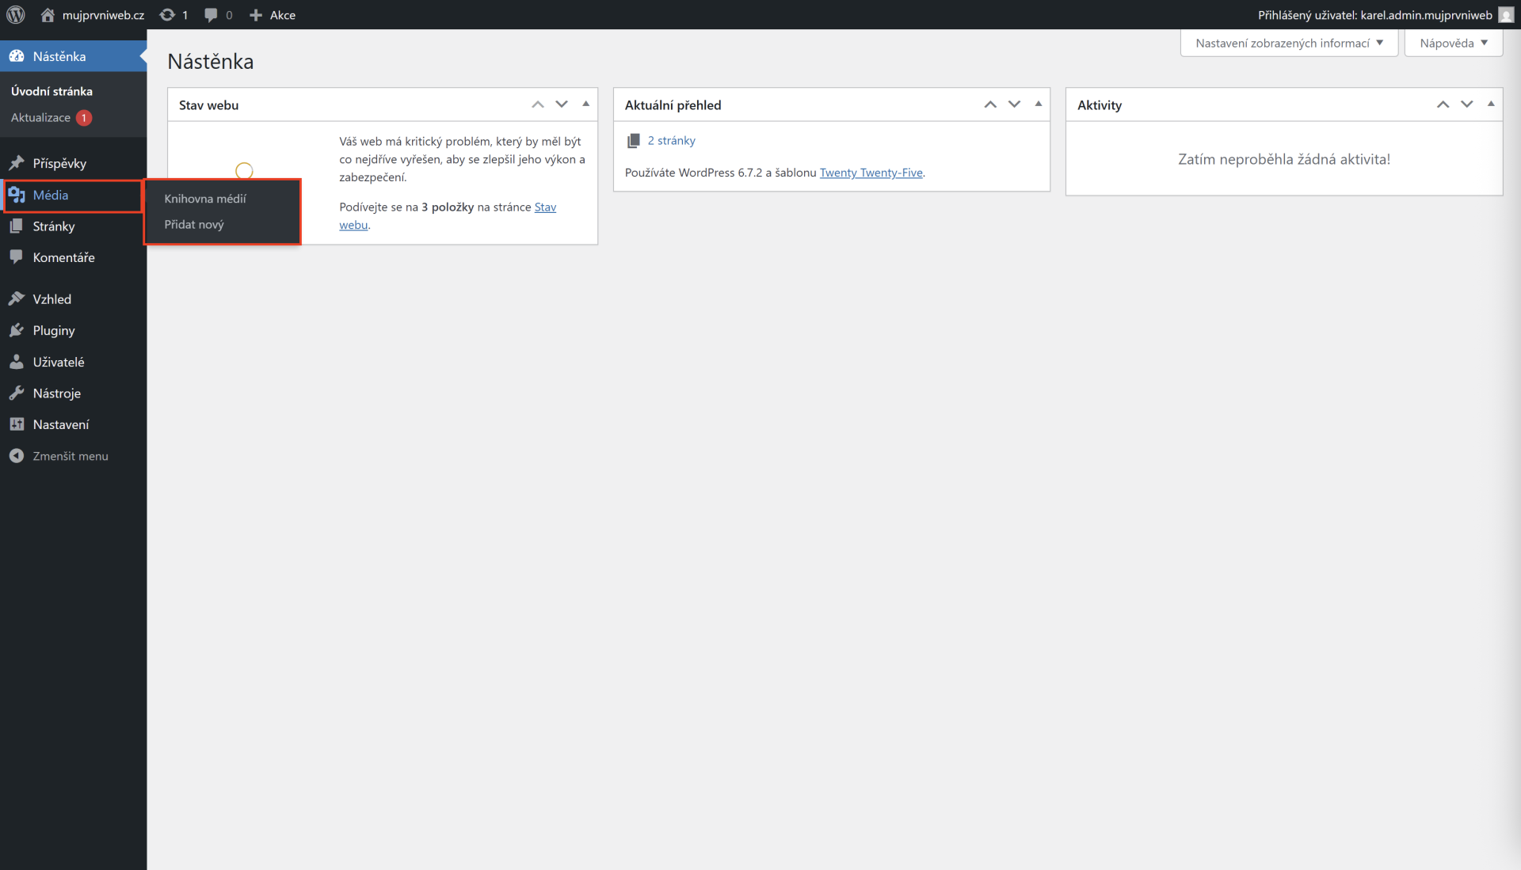Open the WordPress logo menu
Image resolution: width=1521 pixels, height=870 pixels.
click(16, 14)
